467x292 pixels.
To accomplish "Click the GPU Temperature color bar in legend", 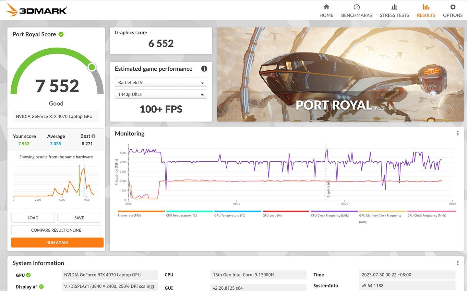I will pos(237,211).
